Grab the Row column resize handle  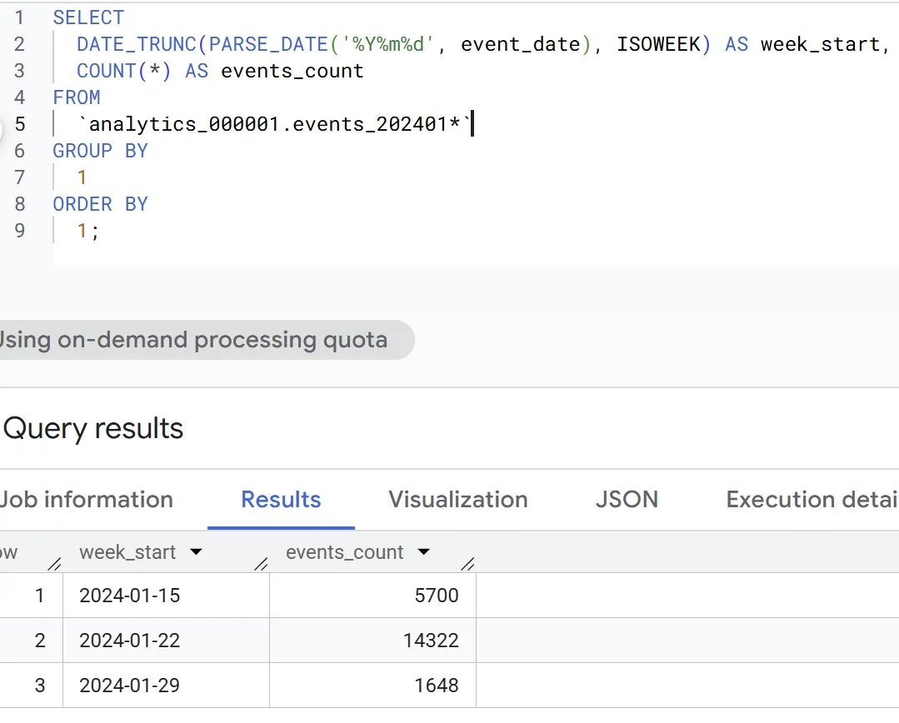tap(54, 564)
